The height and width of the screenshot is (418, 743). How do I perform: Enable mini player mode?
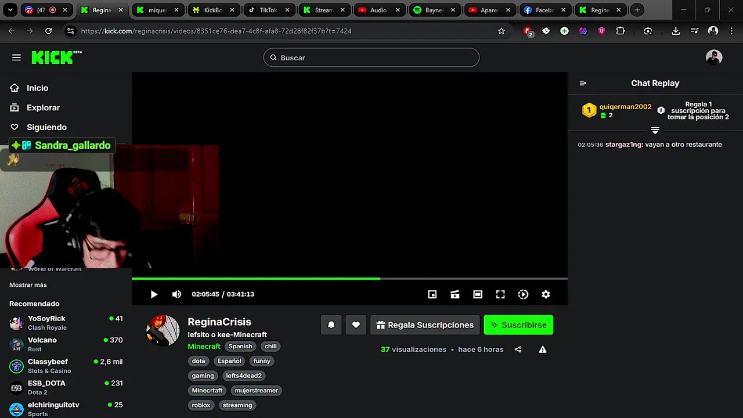(432, 294)
